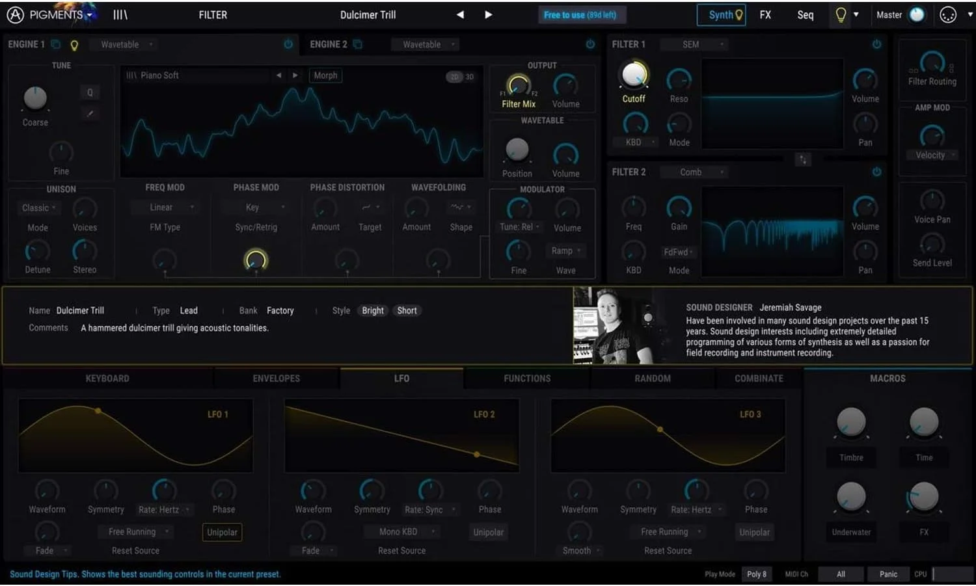This screenshot has height=586, width=976.
Task: Expand the Filter 2 Comb type dropdown
Action: click(x=694, y=172)
